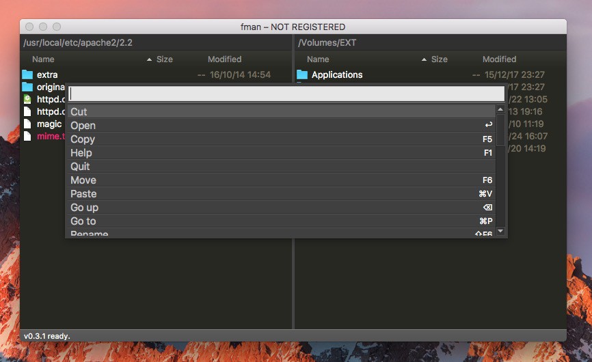The width and height of the screenshot is (592, 362).
Task: Click right pane sort arrow indicator
Action: (424, 59)
